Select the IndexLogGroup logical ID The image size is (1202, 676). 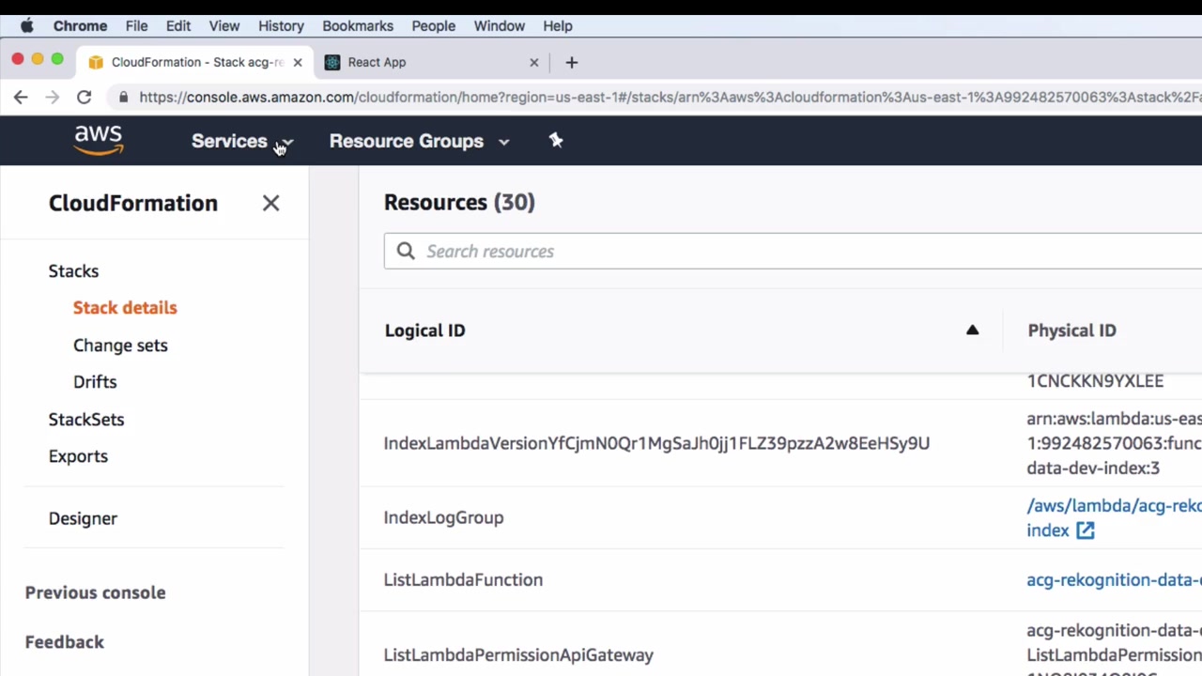coord(443,517)
